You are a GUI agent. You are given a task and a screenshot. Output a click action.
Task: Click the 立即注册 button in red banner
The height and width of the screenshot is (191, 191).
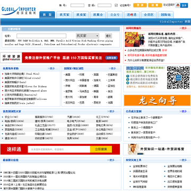111,58
